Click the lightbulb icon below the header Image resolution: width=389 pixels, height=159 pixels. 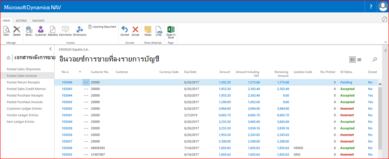pos(384,19)
